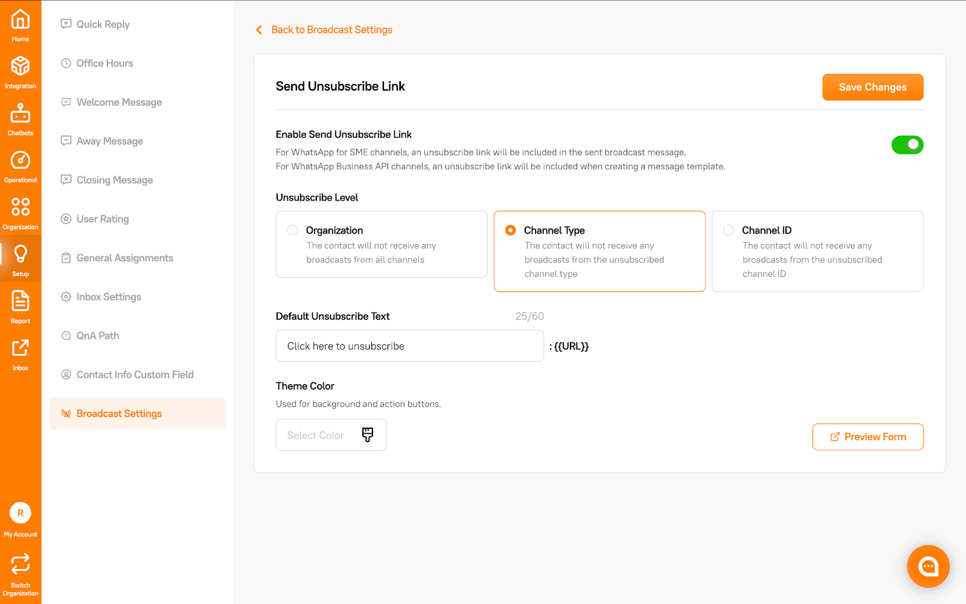
Task: Open Welcome Message settings
Action: click(138, 102)
